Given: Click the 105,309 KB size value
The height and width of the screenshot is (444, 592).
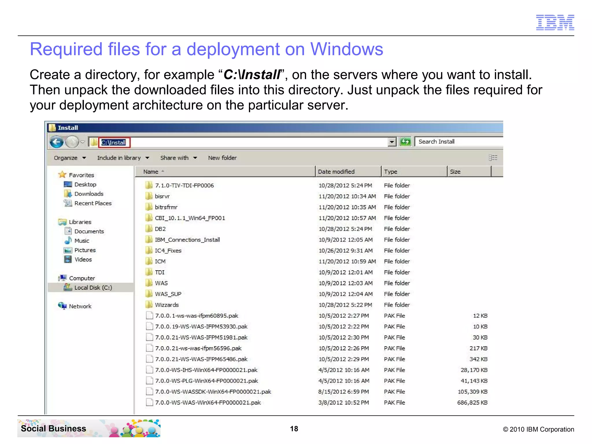Looking at the screenshot, I should click(x=473, y=392).
